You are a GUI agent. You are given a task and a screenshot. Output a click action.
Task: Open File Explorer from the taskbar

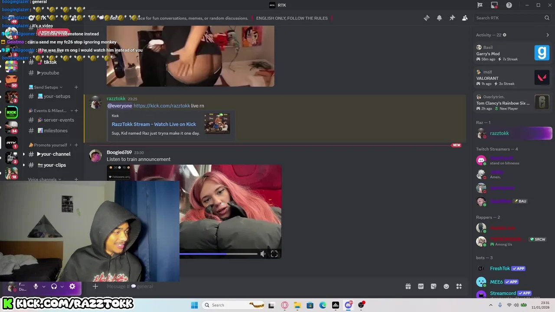[x=297, y=305]
